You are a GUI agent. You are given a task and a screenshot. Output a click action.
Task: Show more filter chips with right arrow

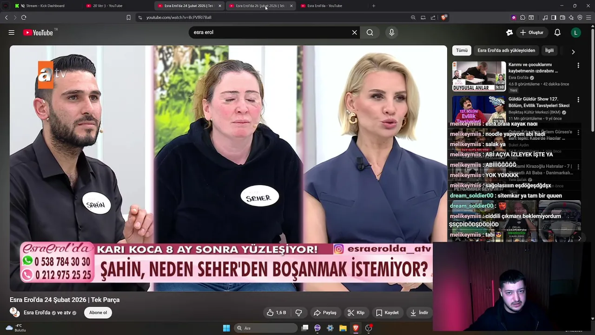point(573,52)
